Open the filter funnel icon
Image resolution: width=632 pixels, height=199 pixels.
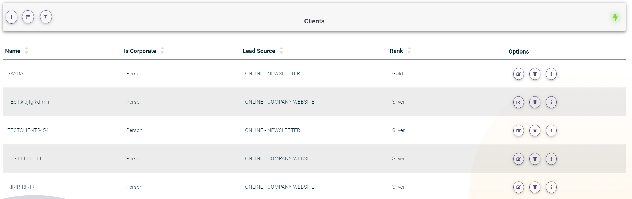(x=46, y=17)
